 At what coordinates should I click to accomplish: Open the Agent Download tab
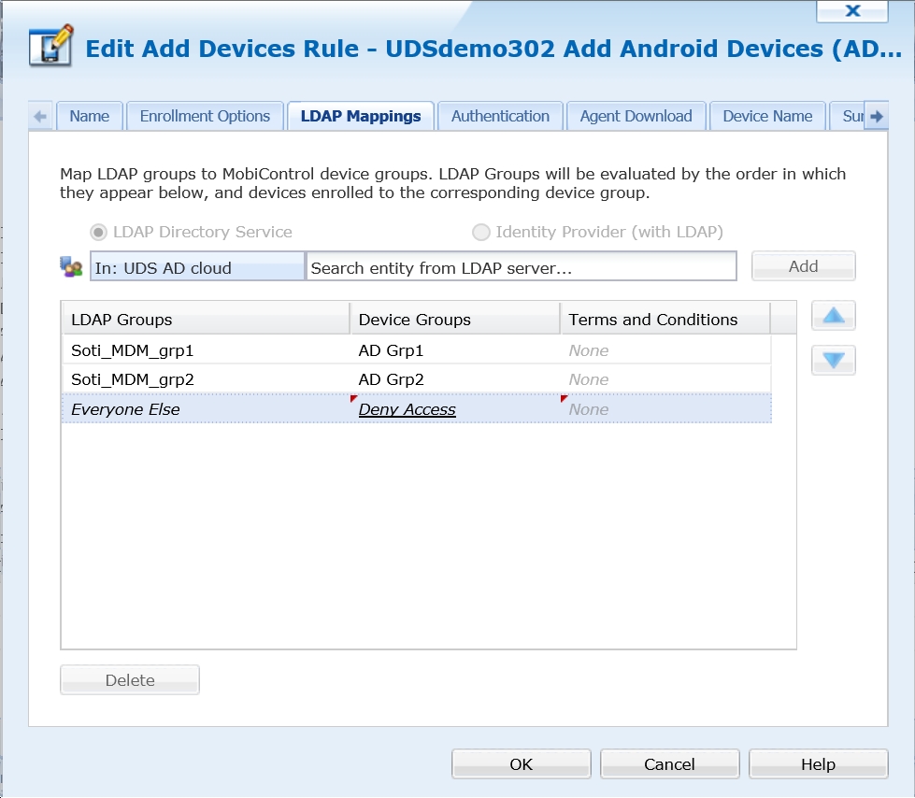[636, 116]
